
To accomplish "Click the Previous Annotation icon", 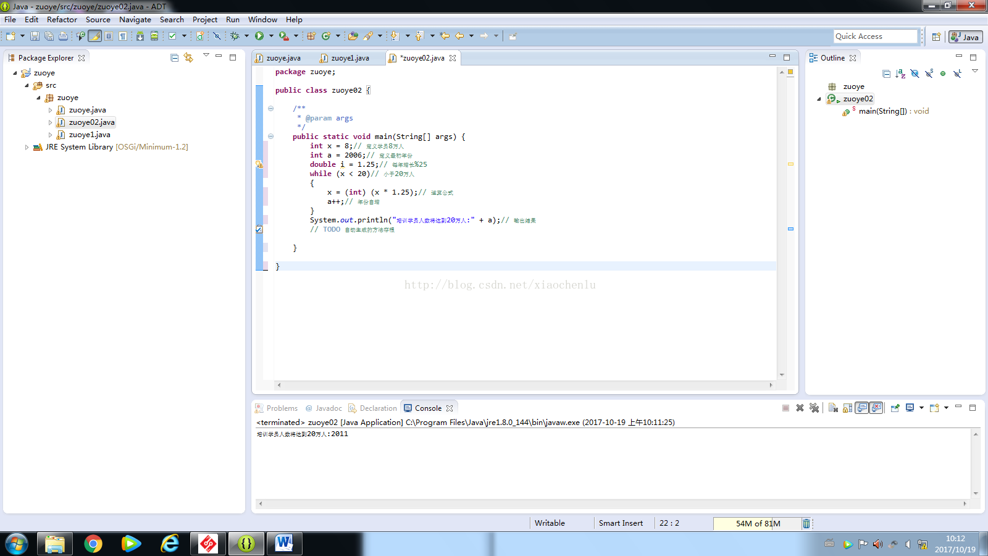I will tap(419, 36).
